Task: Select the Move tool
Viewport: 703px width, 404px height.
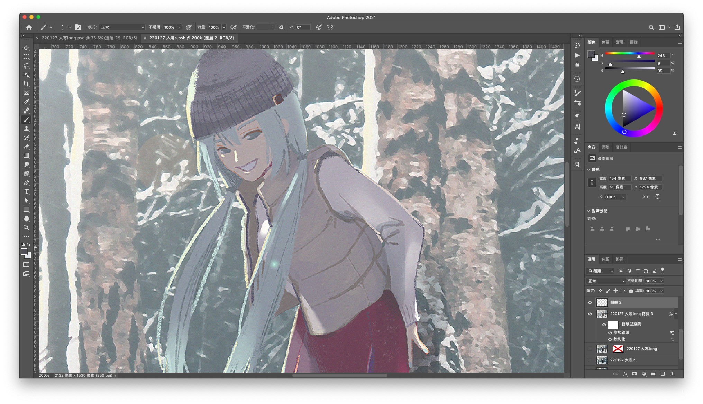Action: coord(26,48)
